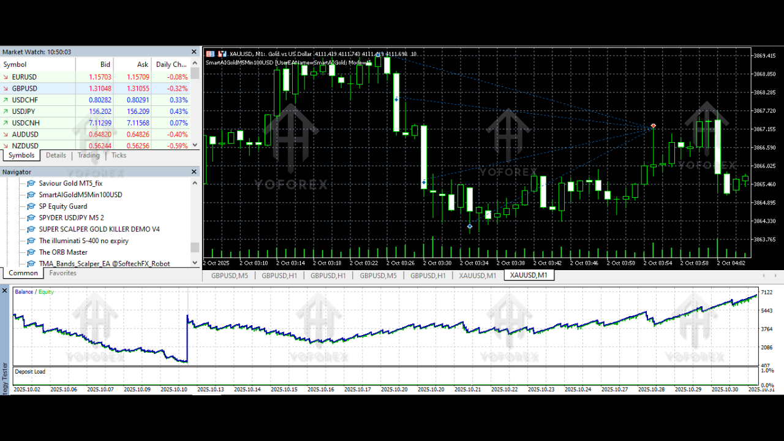Click the Navigator scroll-down arrow
Image resolution: width=784 pixels, height=441 pixels.
point(195,262)
